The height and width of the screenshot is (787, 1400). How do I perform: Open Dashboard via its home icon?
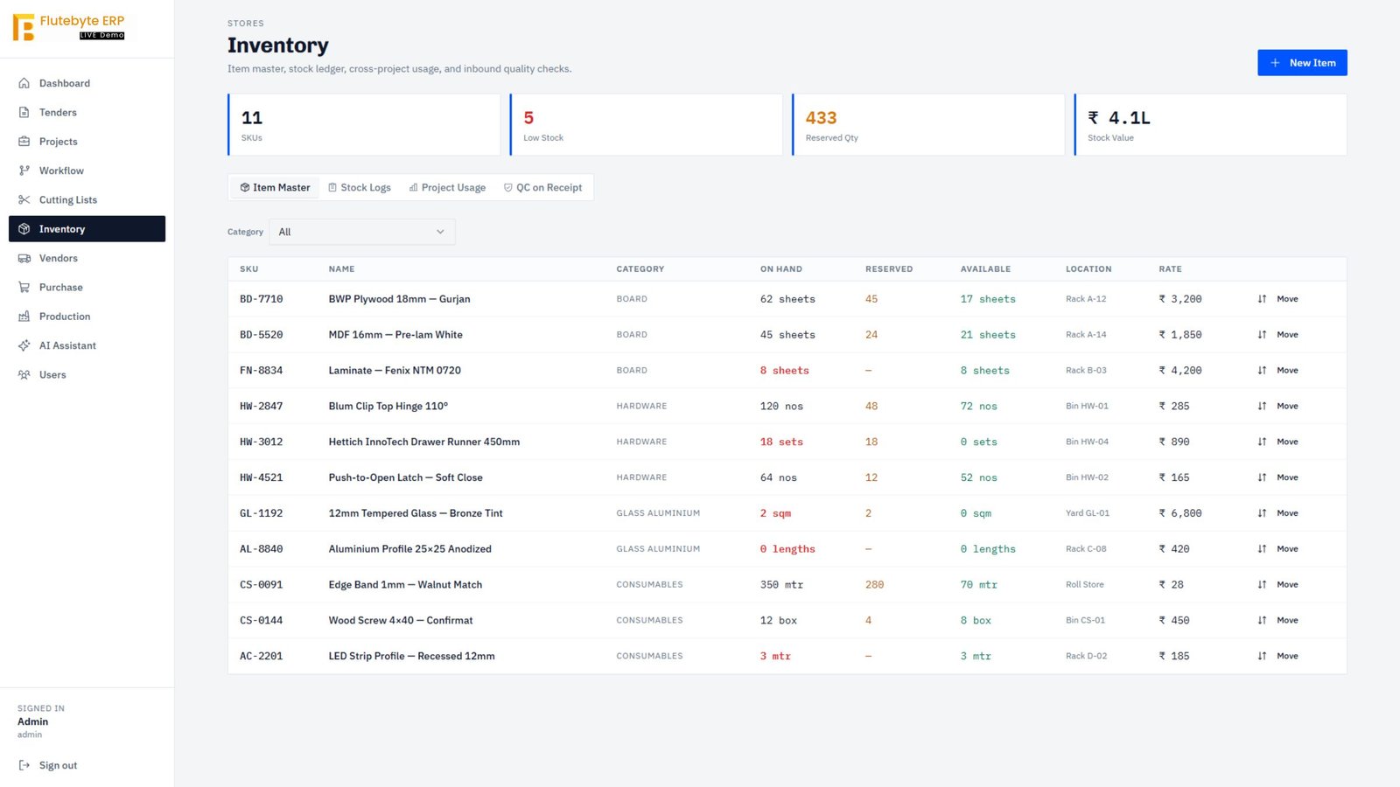pyautogui.click(x=24, y=83)
